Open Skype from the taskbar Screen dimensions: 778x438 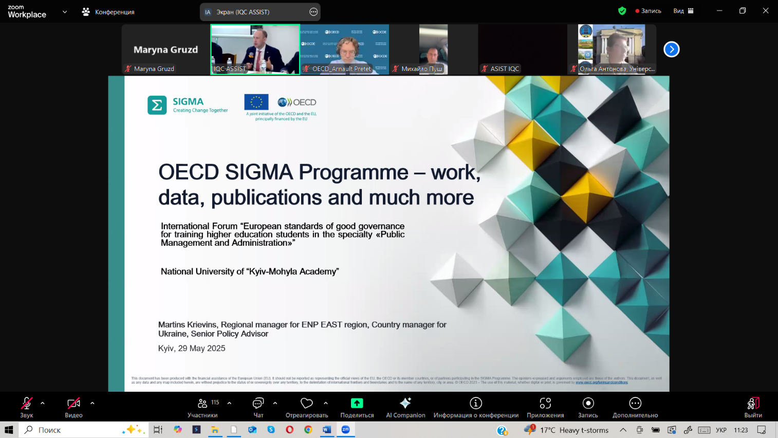click(271, 430)
